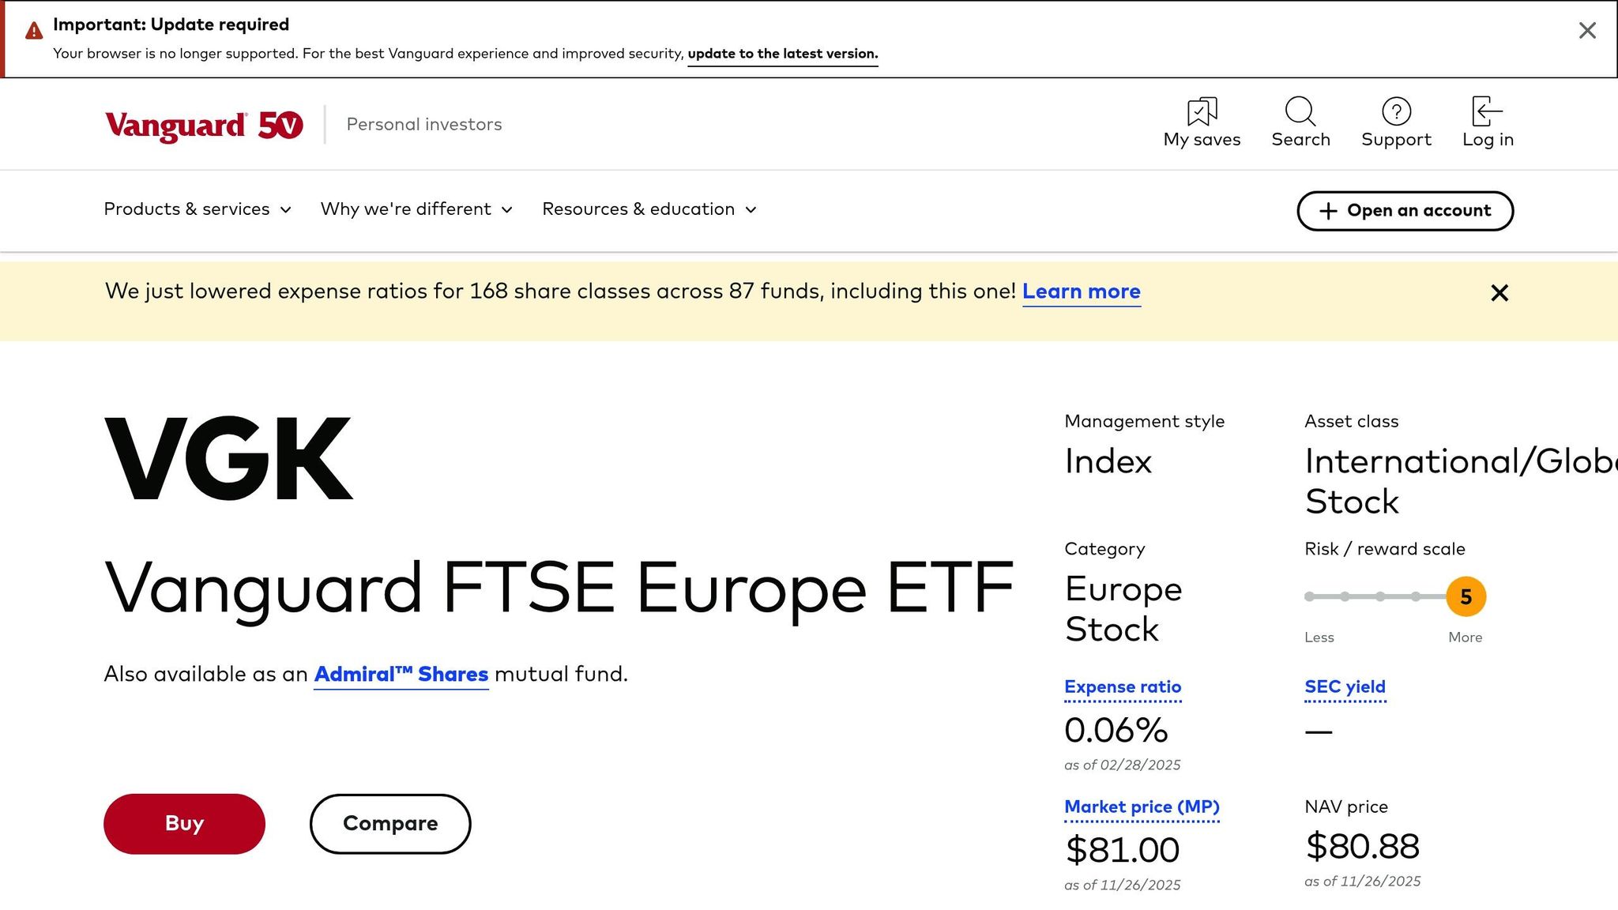
Task: Click the level 5 marker on risk scale
Action: tap(1466, 596)
